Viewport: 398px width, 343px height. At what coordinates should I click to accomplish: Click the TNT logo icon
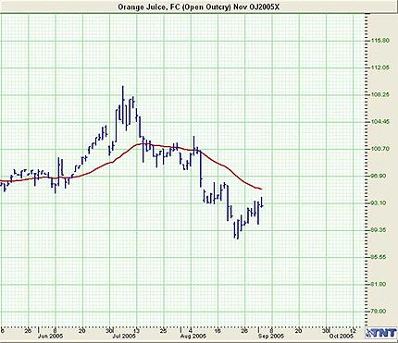381,333
